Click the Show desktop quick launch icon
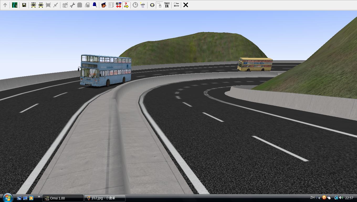 click(25, 198)
